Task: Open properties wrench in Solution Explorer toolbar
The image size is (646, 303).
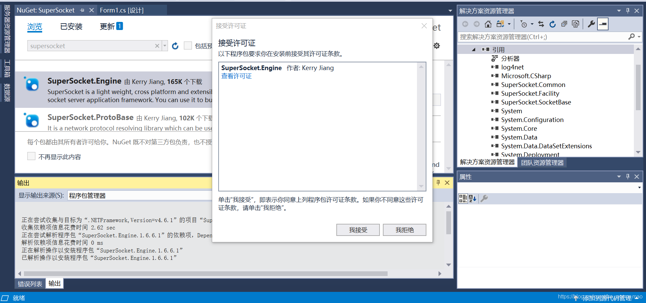Action: (x=591, y=24)
